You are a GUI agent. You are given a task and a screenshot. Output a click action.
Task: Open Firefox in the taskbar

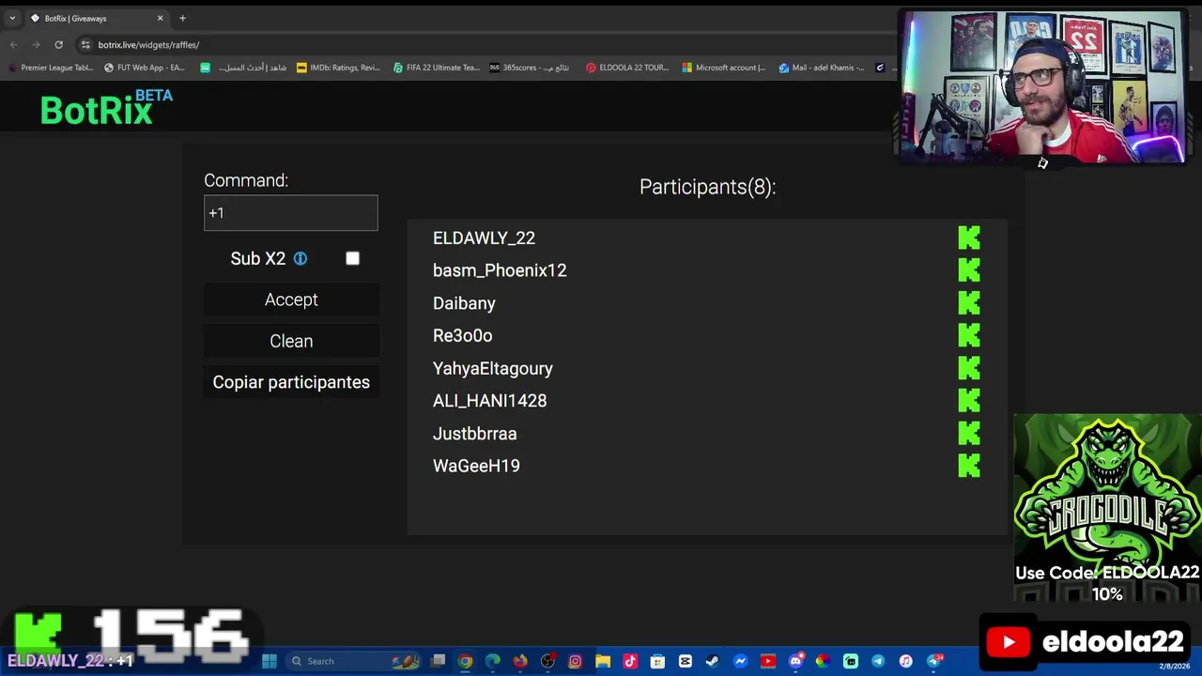[519, 661]
